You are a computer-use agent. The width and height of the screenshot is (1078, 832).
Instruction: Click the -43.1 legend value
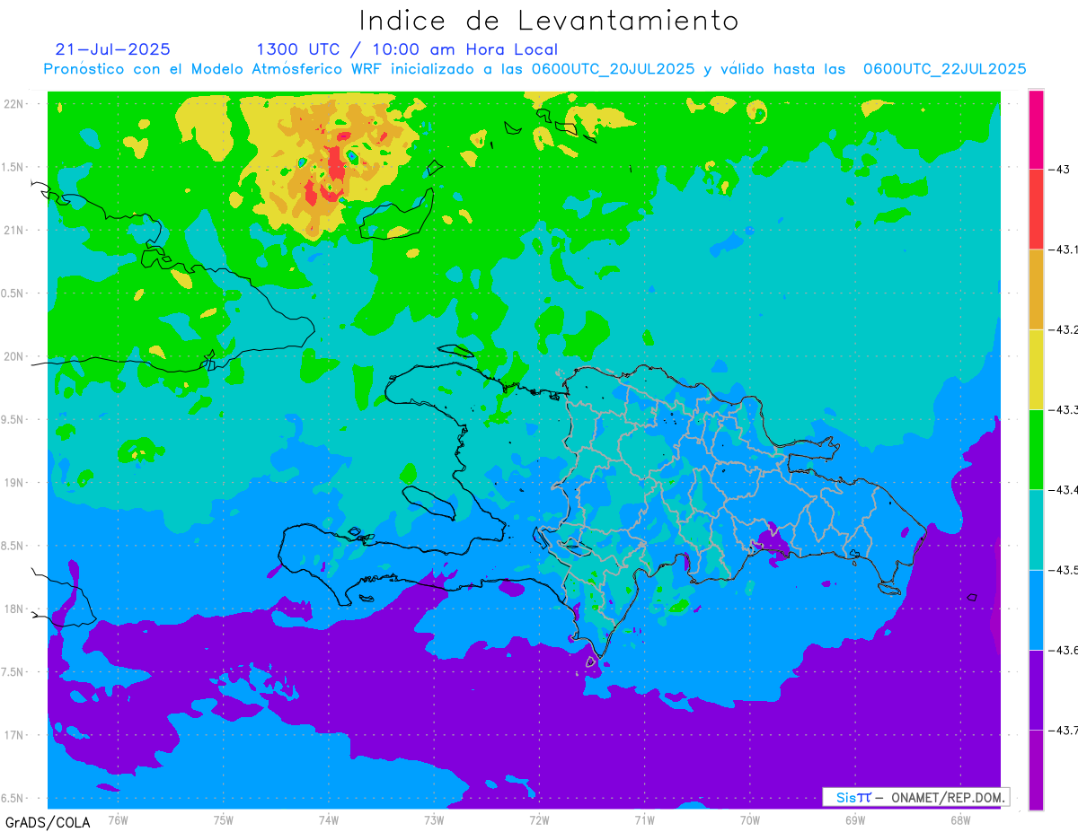(x=1063, y=250)
